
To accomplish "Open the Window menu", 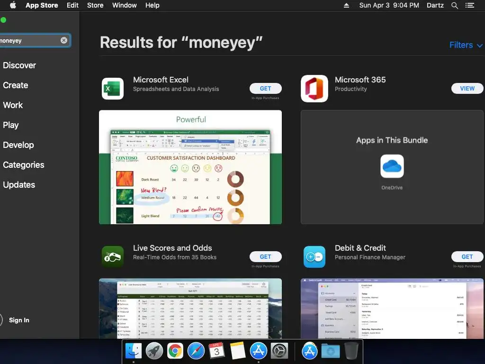I will click(125, 5).
